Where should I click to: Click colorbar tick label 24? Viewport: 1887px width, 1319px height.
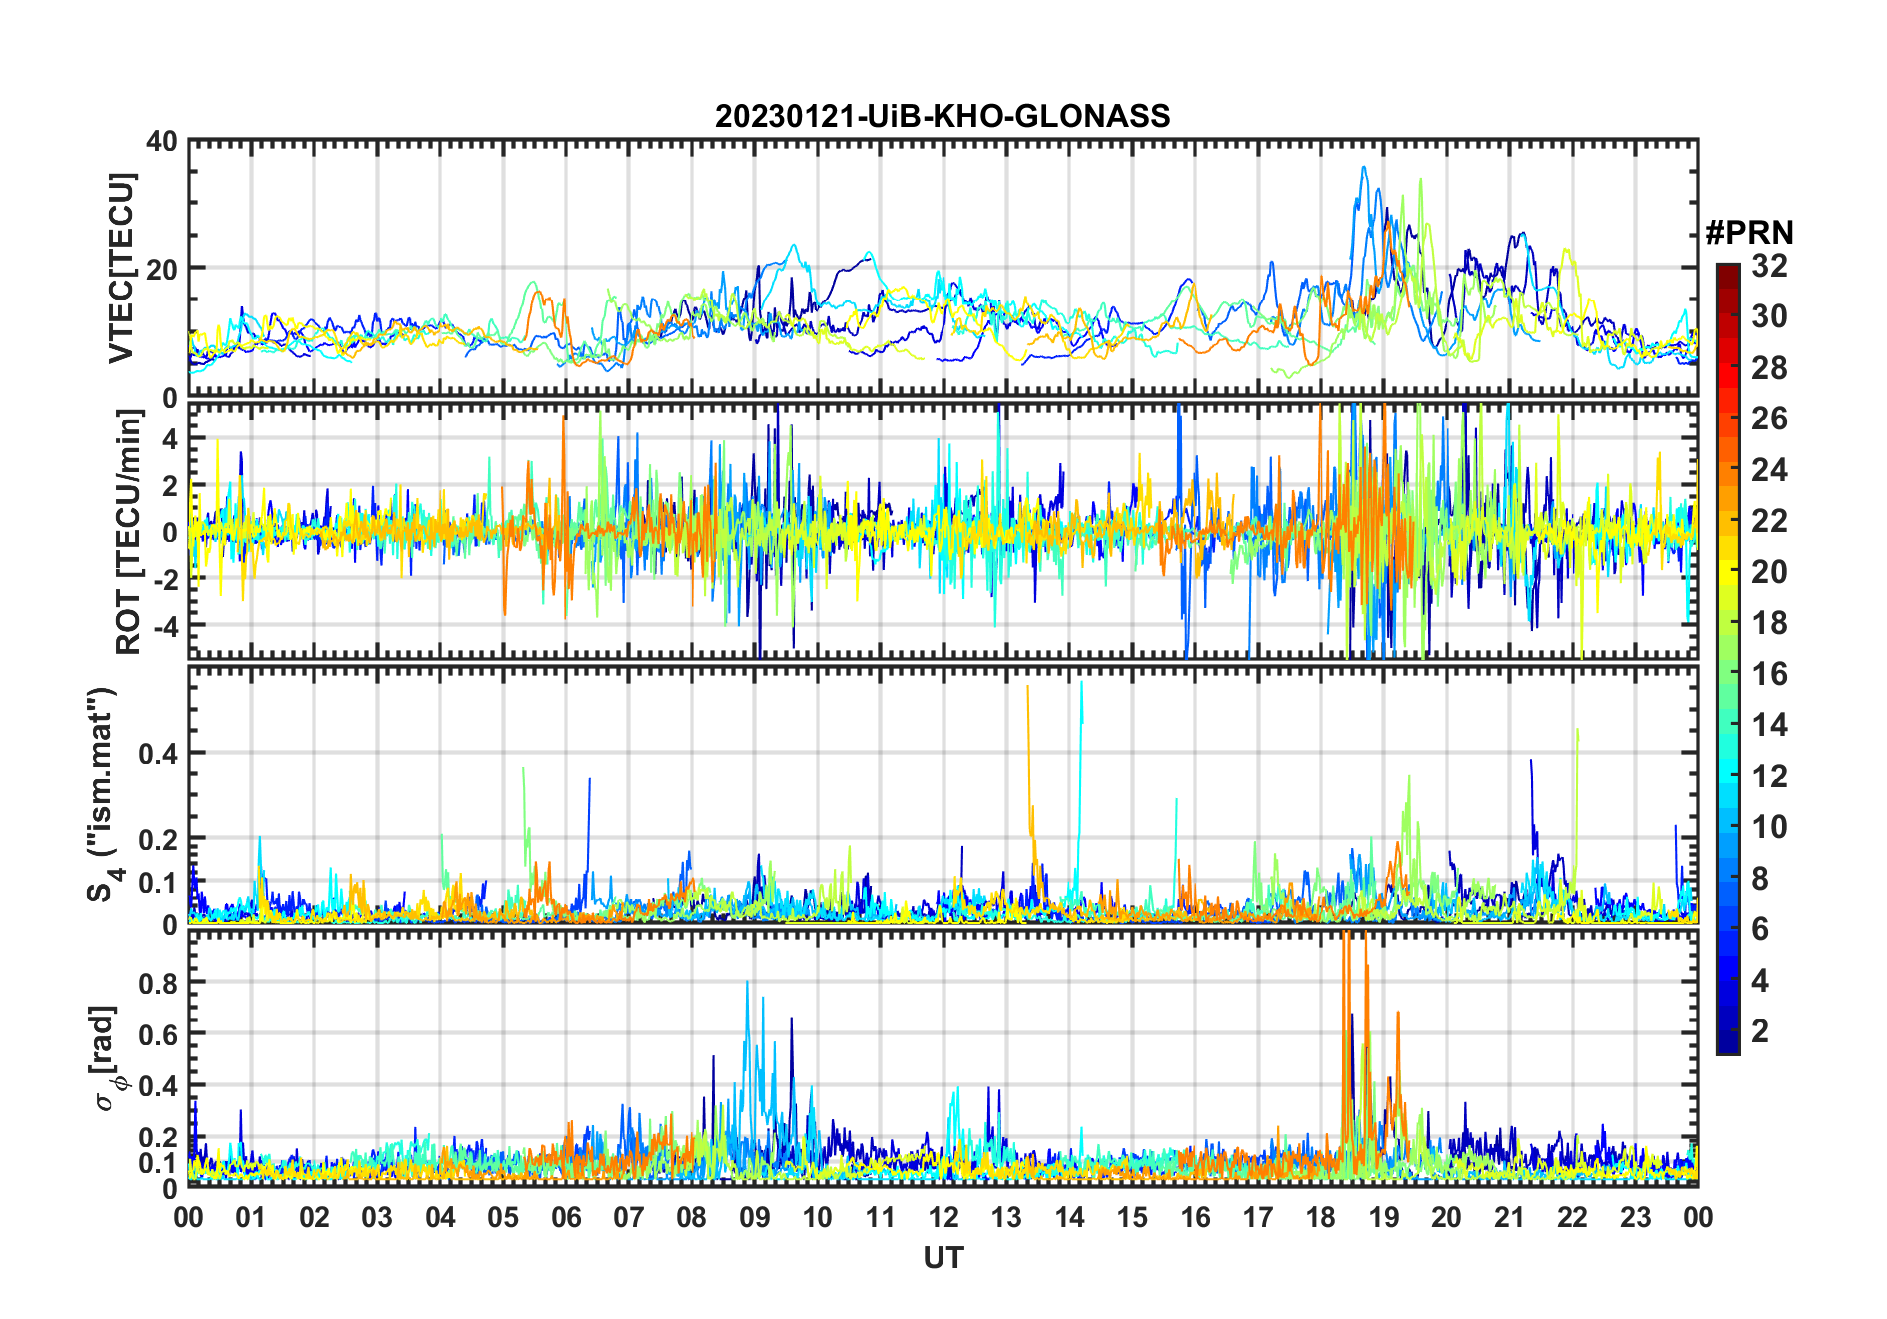click(x=1769, y=470)
